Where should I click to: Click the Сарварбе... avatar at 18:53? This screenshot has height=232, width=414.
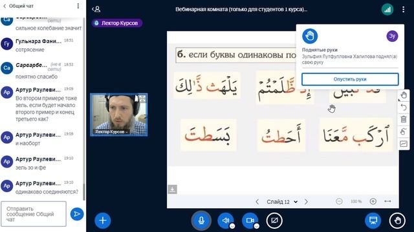[7, 68]
